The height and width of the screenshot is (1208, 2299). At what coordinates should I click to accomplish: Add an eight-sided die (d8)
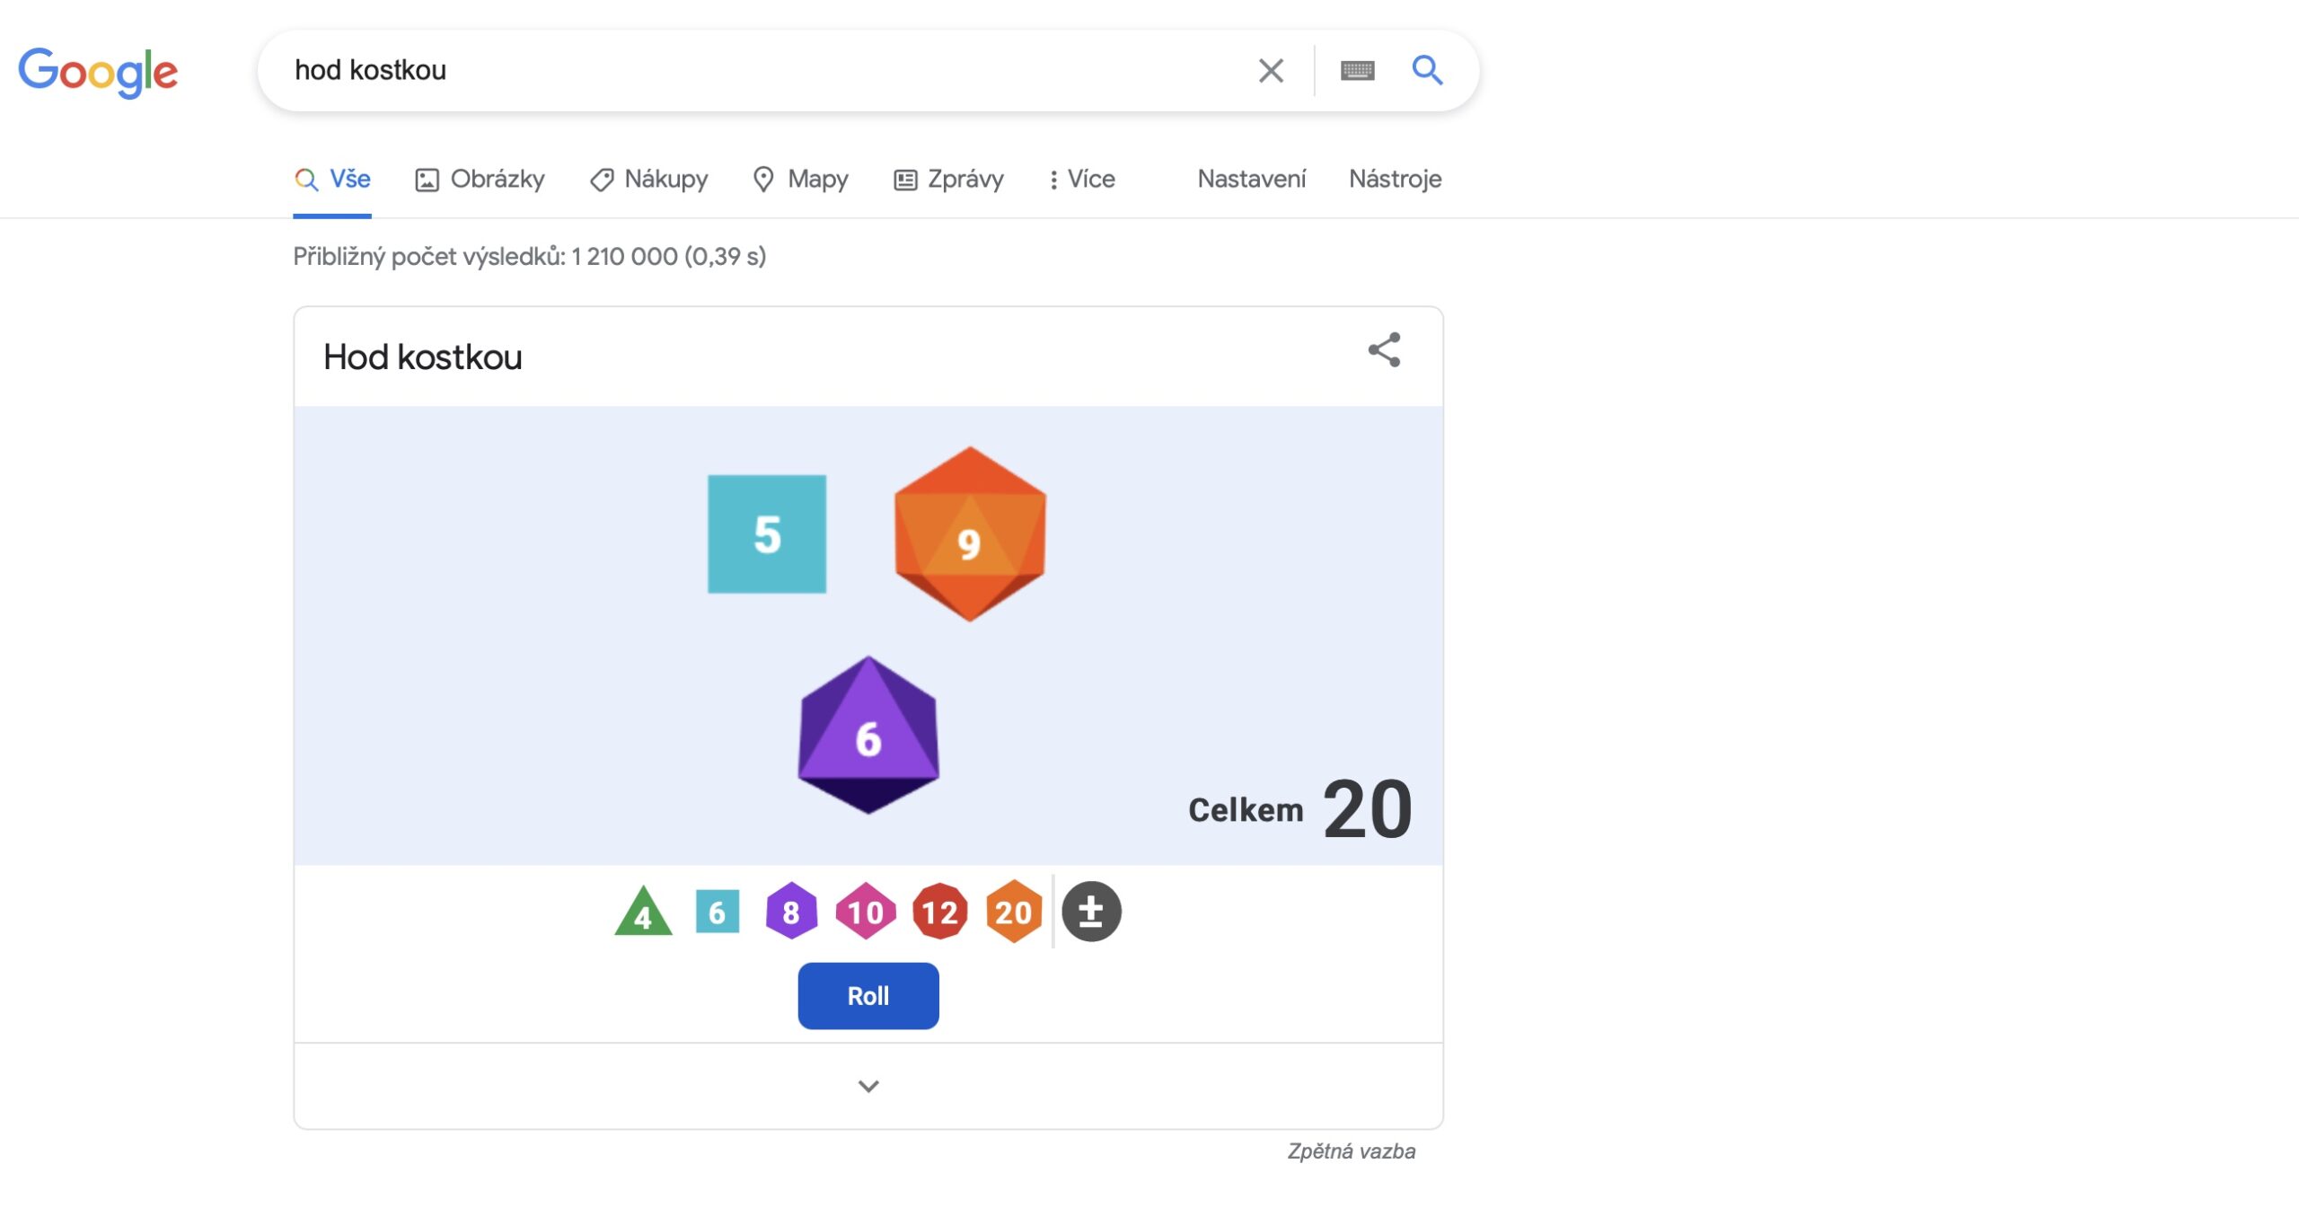791,912
